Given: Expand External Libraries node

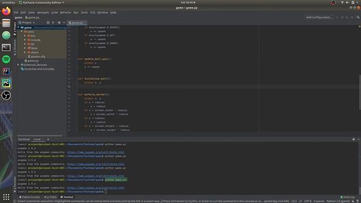Looking at the screenshot, I should coord(18,65).
